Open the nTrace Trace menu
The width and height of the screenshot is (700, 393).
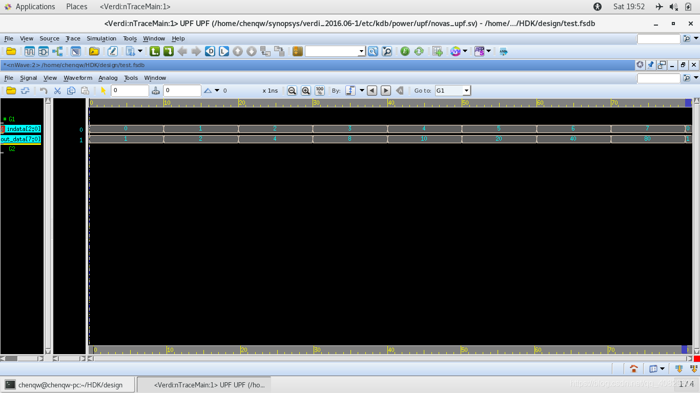(x=73, y=38)
